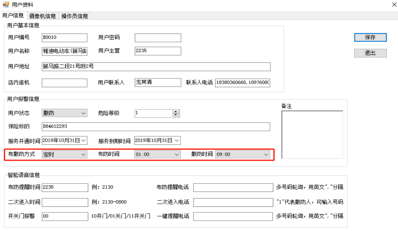The image size is (398, 231).
Task: Click the 用户密码 input field
Action: (x=158, y=38)
